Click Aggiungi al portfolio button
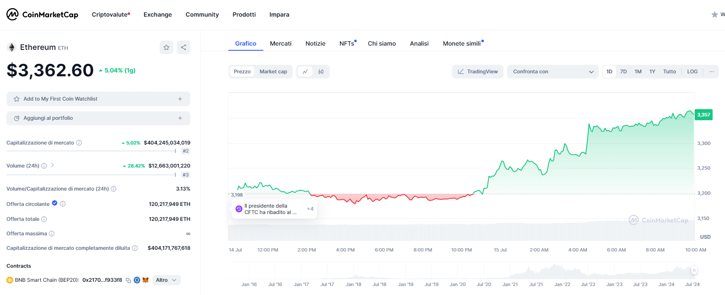 (98, 118)
